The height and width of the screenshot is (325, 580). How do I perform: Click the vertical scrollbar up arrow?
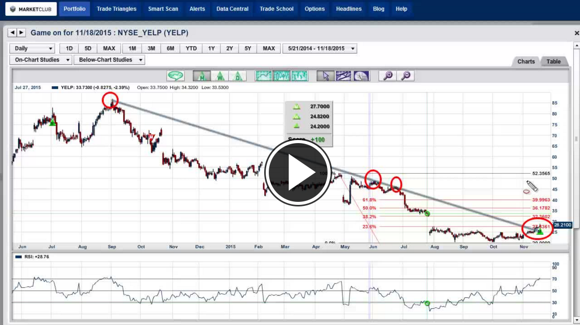576,45
